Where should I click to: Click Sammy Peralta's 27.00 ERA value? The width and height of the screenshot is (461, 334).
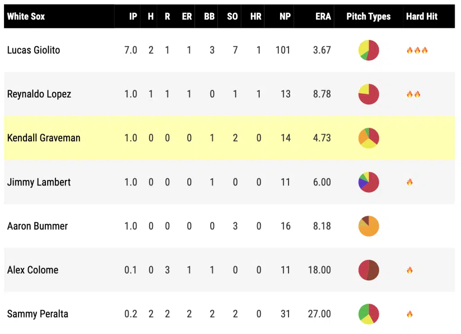click(x=319, y=314)
